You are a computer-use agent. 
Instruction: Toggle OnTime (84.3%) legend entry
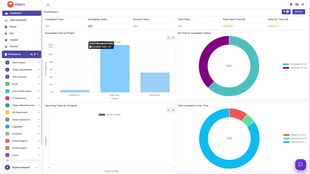(x=294, y=142)
